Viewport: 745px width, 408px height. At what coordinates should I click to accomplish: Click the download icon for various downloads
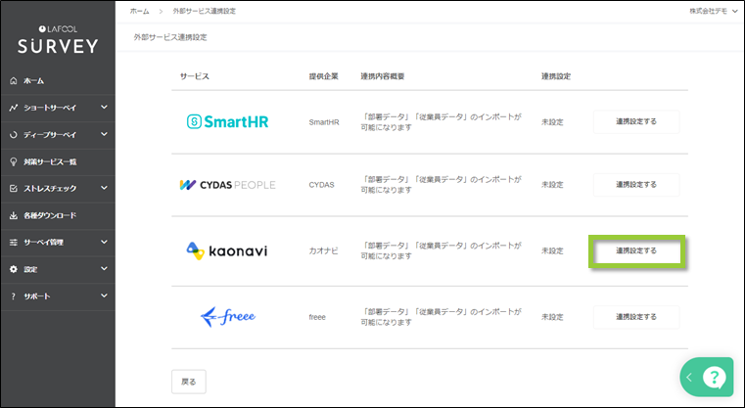14,215
